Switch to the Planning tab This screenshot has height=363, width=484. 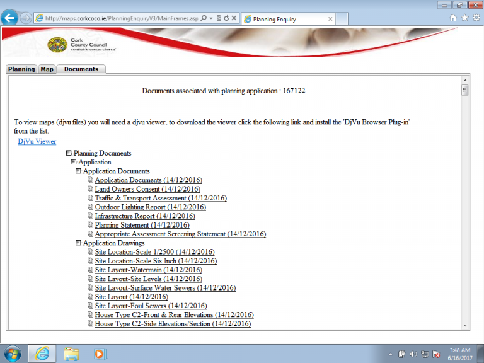(x=21, y=69)
